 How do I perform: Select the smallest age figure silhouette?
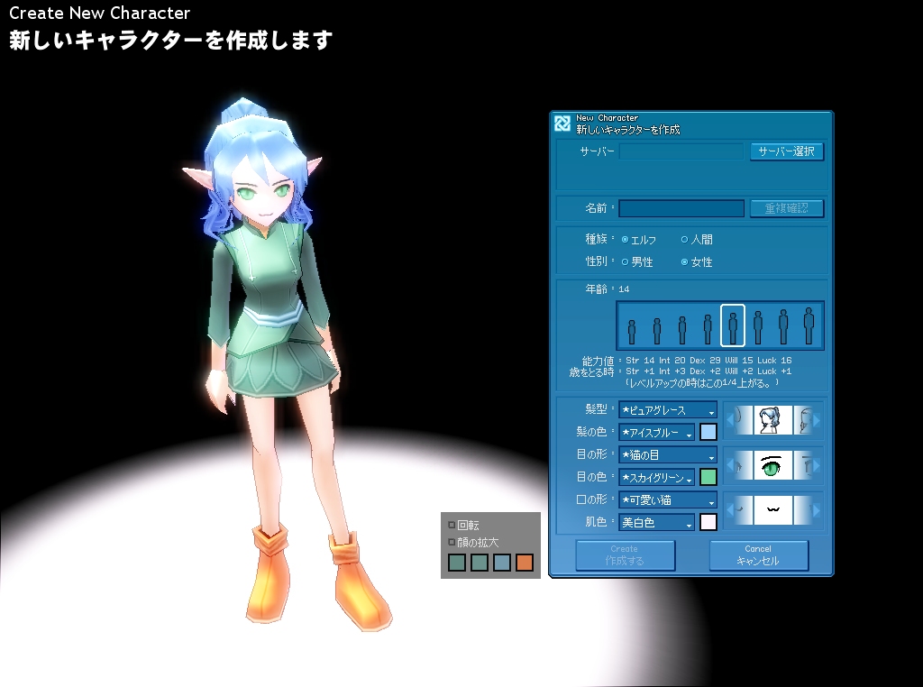632,331
